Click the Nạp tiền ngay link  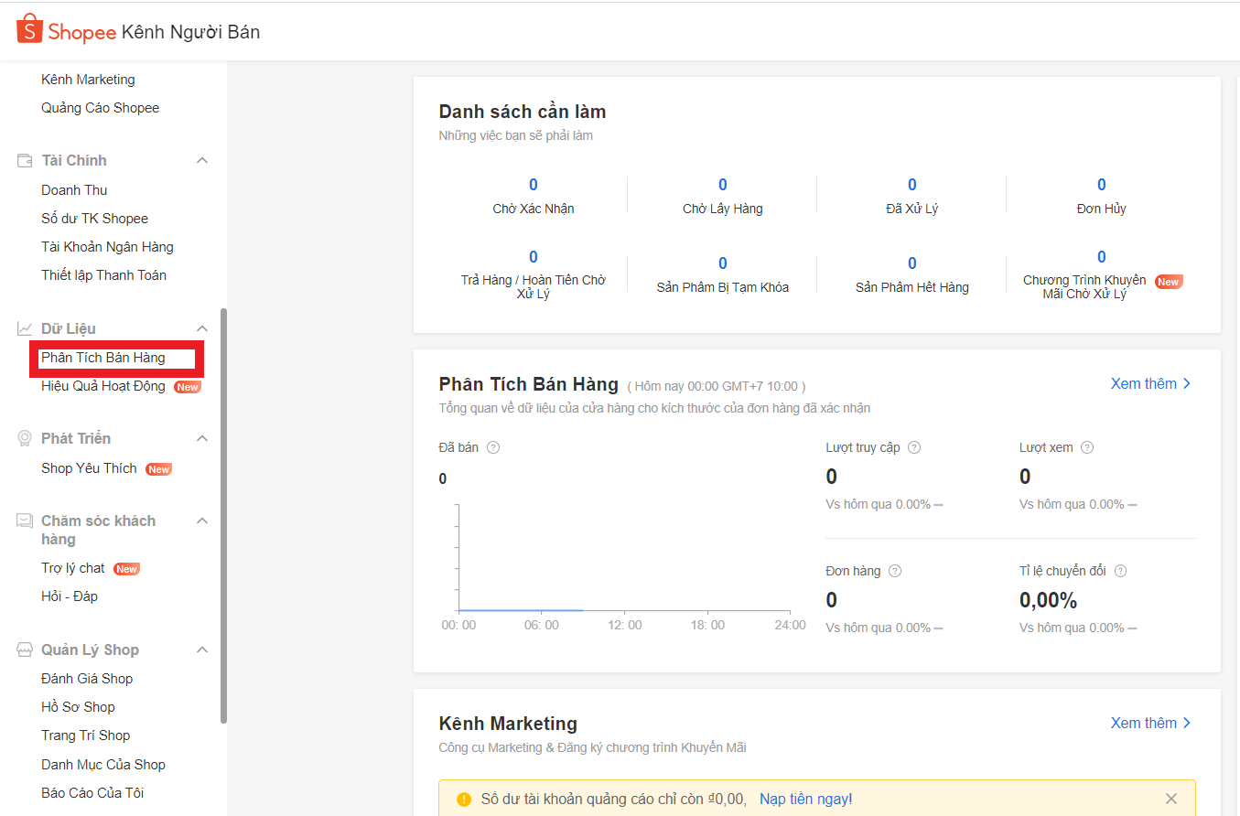coord(805,799)
